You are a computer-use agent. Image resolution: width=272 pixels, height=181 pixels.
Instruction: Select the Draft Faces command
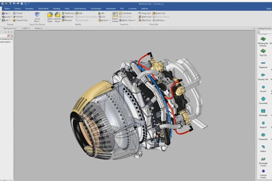(68, 13)
